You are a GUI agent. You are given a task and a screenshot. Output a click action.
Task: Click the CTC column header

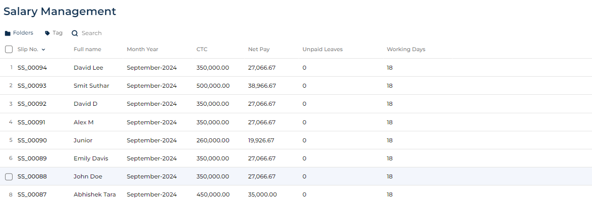[202, 49]
